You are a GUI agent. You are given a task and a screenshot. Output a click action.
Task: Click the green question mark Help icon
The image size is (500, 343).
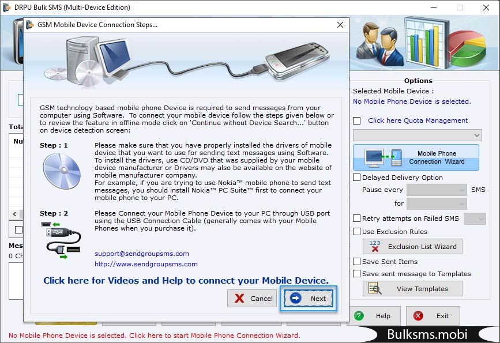click(359, 316)
